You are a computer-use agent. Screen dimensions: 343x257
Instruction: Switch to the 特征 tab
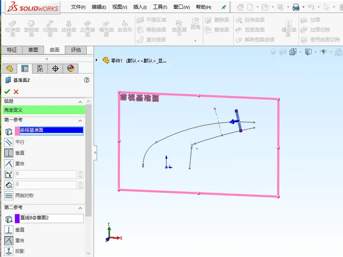tap(12, 50)
